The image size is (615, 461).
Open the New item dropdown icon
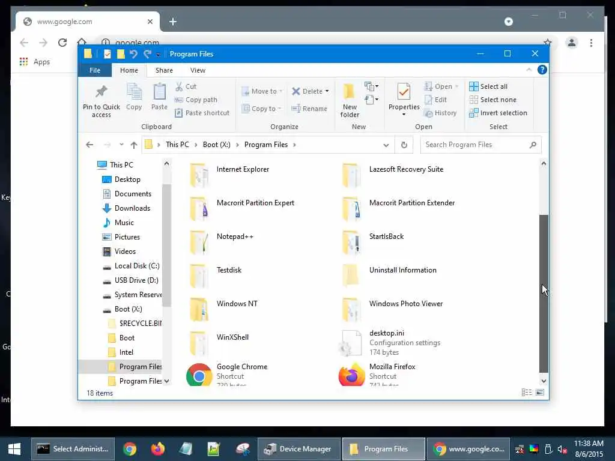point(371,86)
